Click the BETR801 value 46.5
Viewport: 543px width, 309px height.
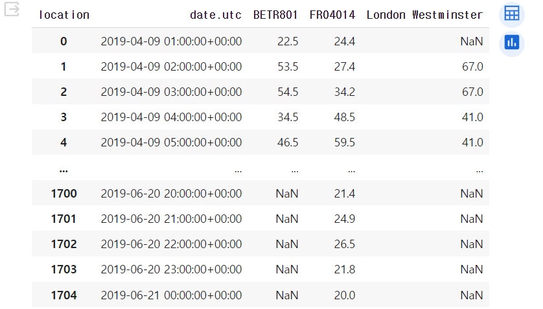[288, 143]
